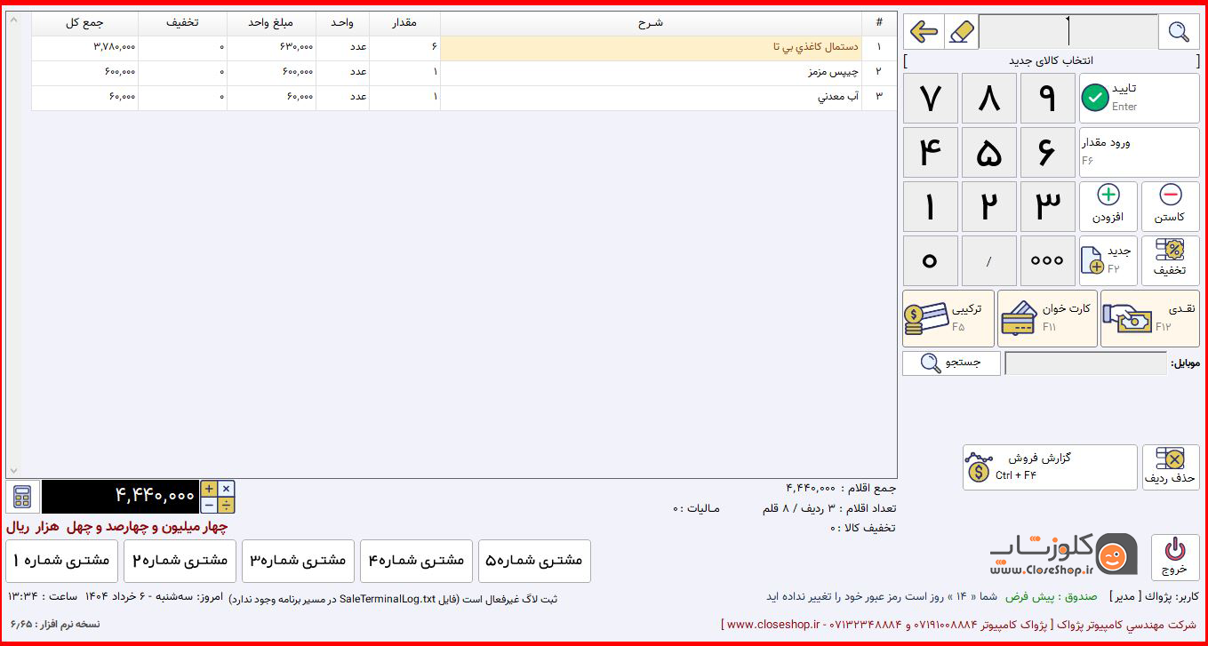Tap the triple-zero ۰۰۰ key on the keypad

tap(1048, 260)
